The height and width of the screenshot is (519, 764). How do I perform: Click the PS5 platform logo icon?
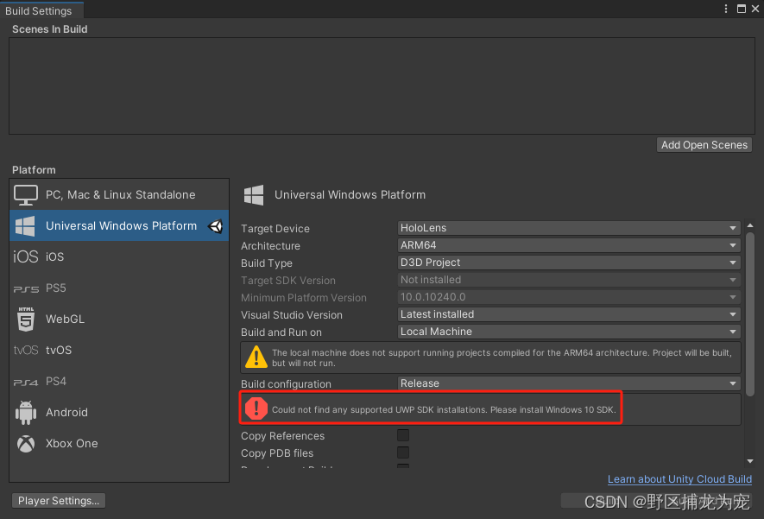click(x=26, y=288)
